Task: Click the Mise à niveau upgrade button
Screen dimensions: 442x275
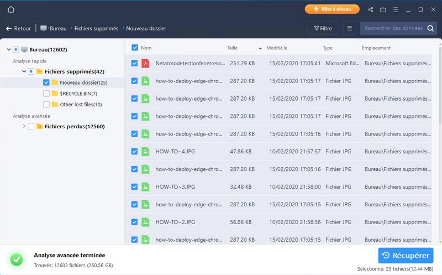Action: click(332, 9)
